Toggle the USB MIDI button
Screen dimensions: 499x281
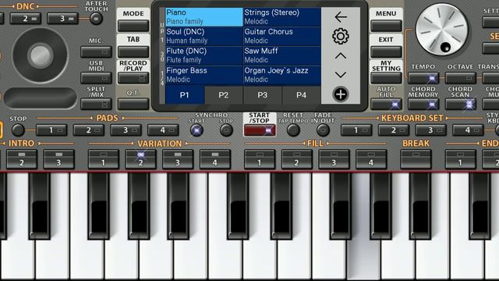pos(96,78)
